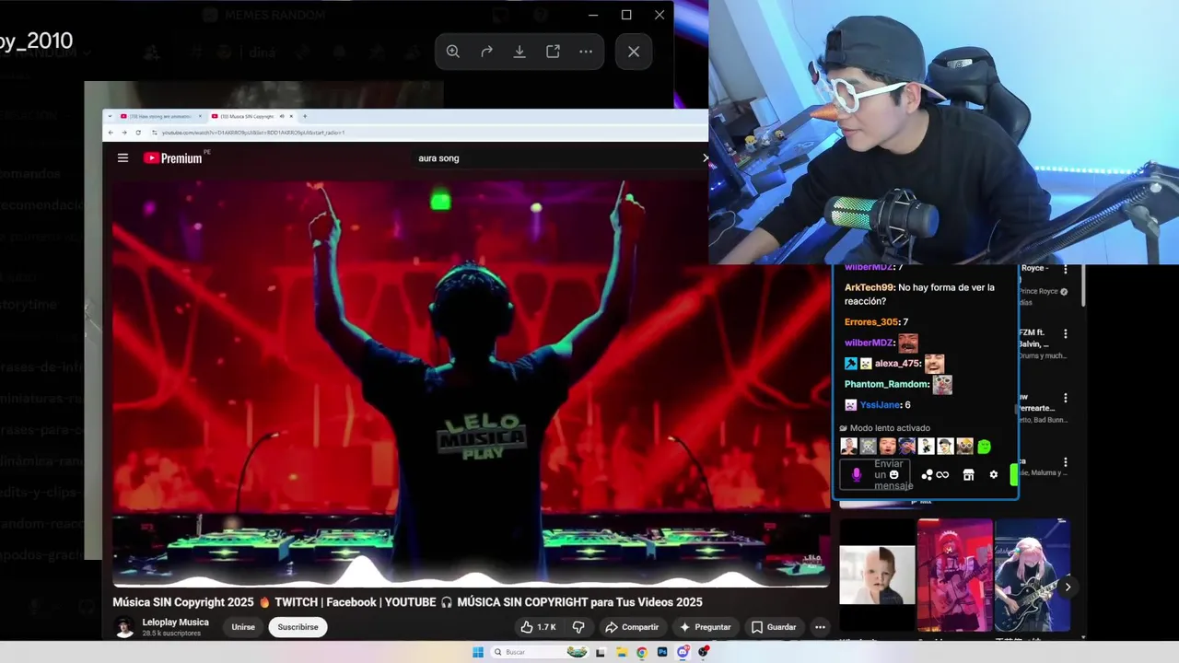1179x663 pixels.
Task: Click the Preguntar button
Action: pos(705,627)
